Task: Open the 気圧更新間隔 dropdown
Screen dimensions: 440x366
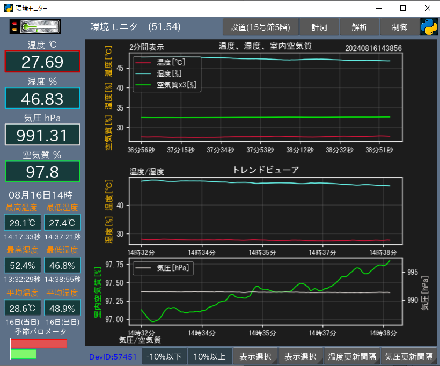Action: point(408,356)
